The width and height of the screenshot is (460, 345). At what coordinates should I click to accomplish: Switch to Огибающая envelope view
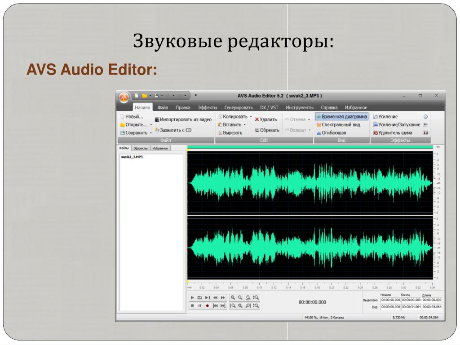tap(331, 133)
